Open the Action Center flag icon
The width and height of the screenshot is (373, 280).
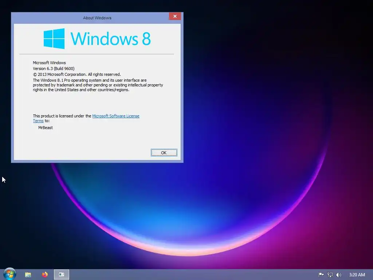[321, 275]
